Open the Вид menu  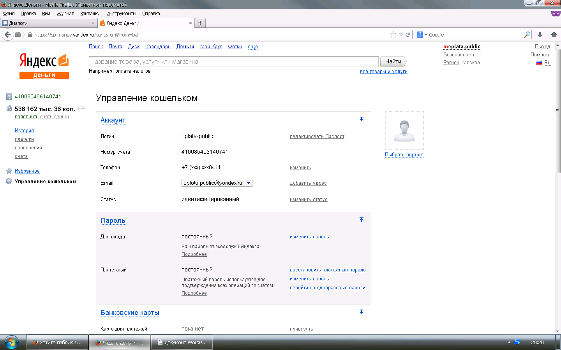pyautogui.click(x=46, y=14)
